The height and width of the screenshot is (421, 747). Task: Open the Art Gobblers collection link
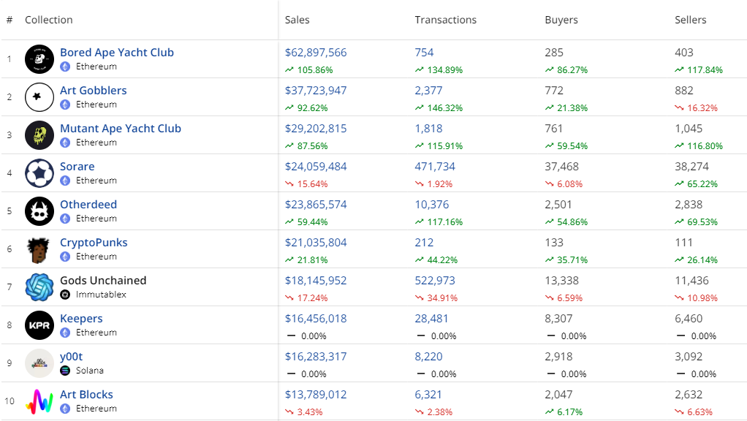click(x=94, y=91)
